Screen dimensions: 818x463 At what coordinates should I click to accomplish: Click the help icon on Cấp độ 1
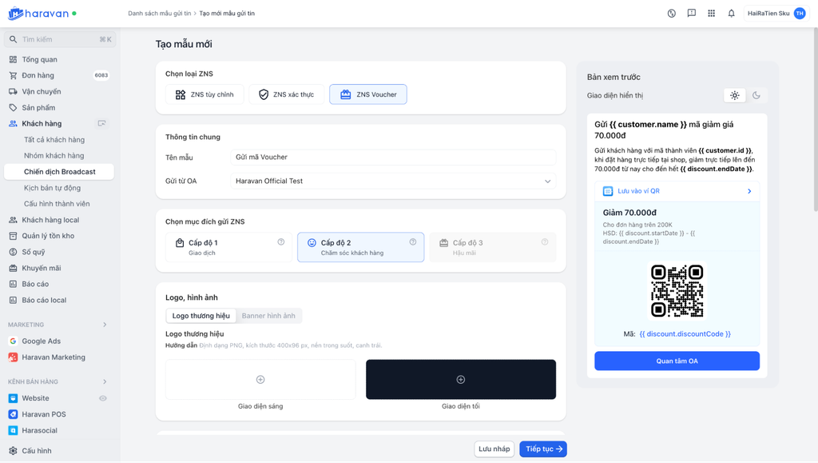pos(281,242)
